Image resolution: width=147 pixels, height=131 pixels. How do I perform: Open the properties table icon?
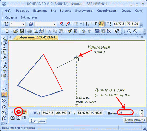tap(75, 31)
